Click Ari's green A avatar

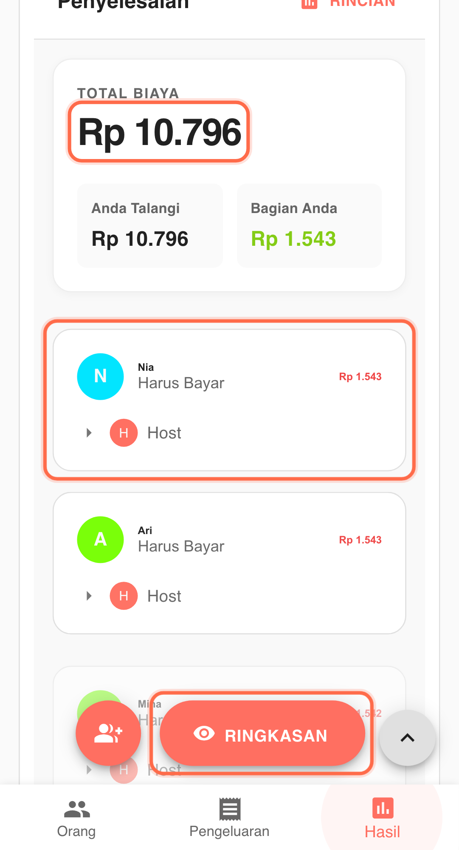click(100, 540)
